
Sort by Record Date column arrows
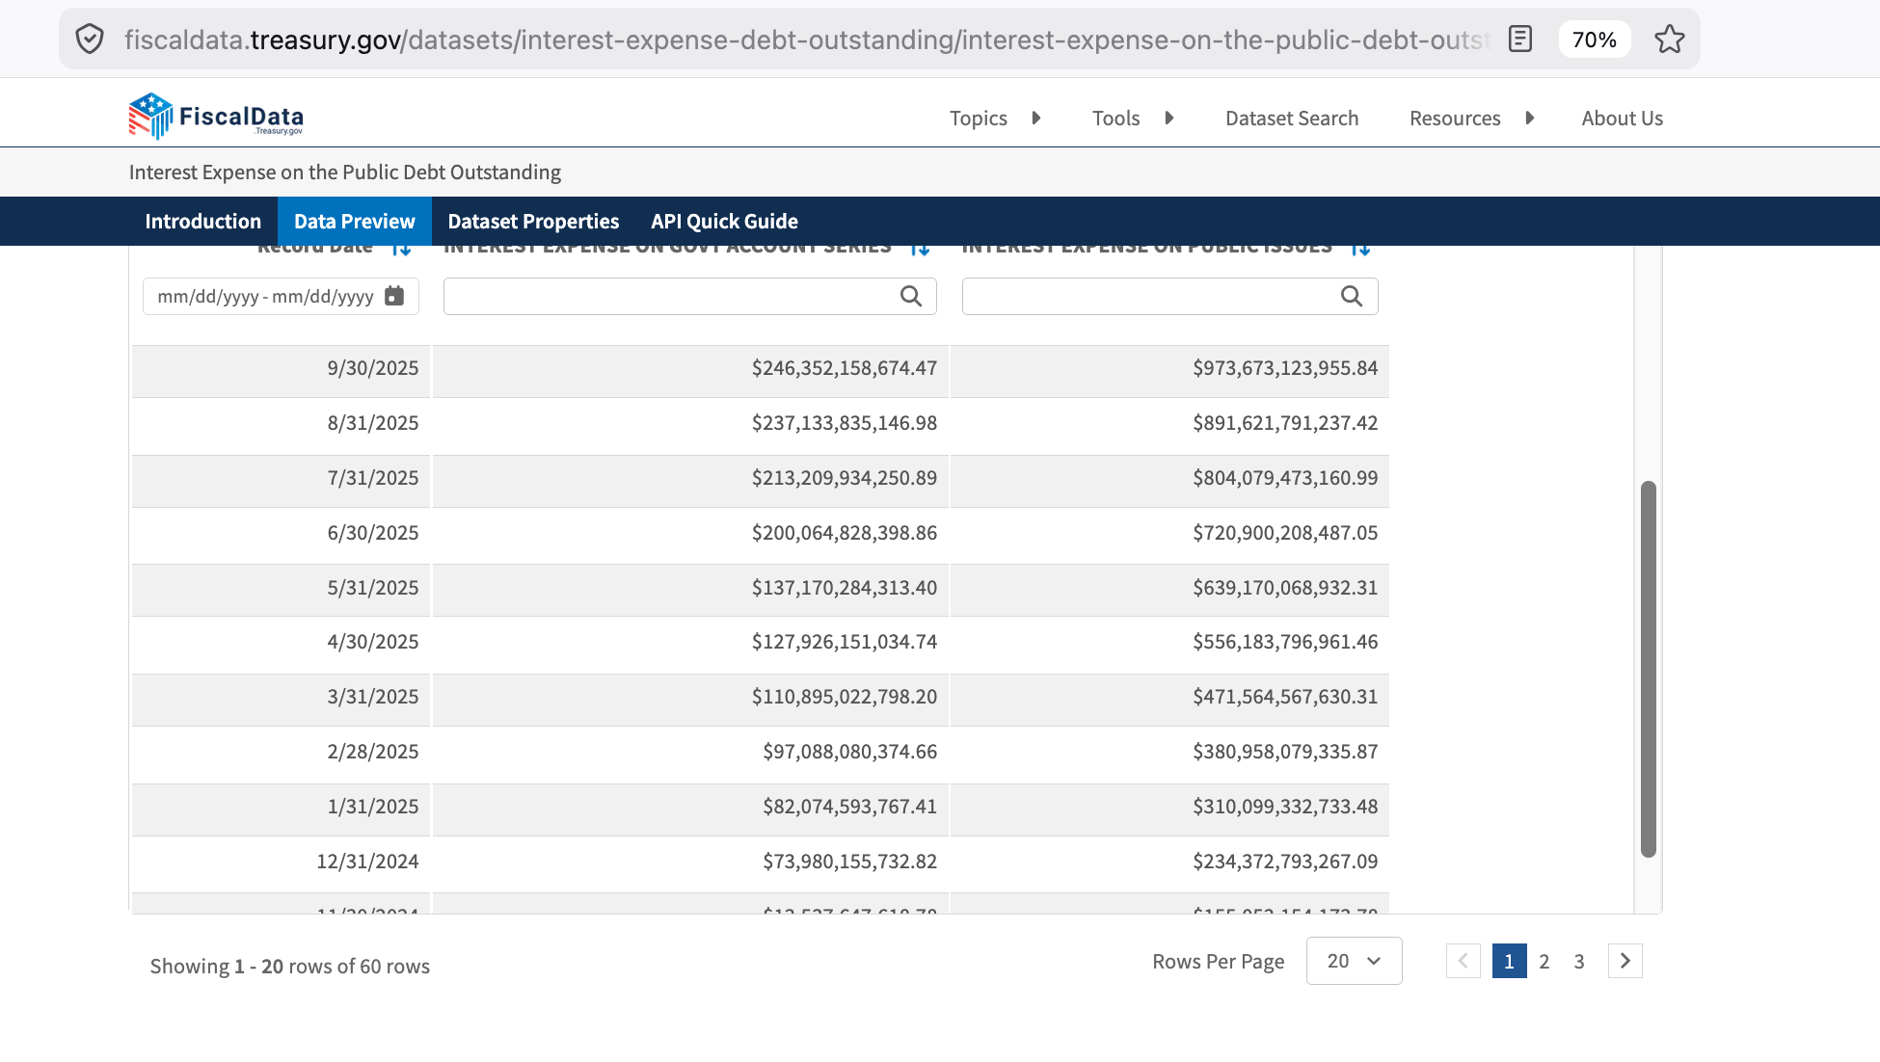(402, 249)
